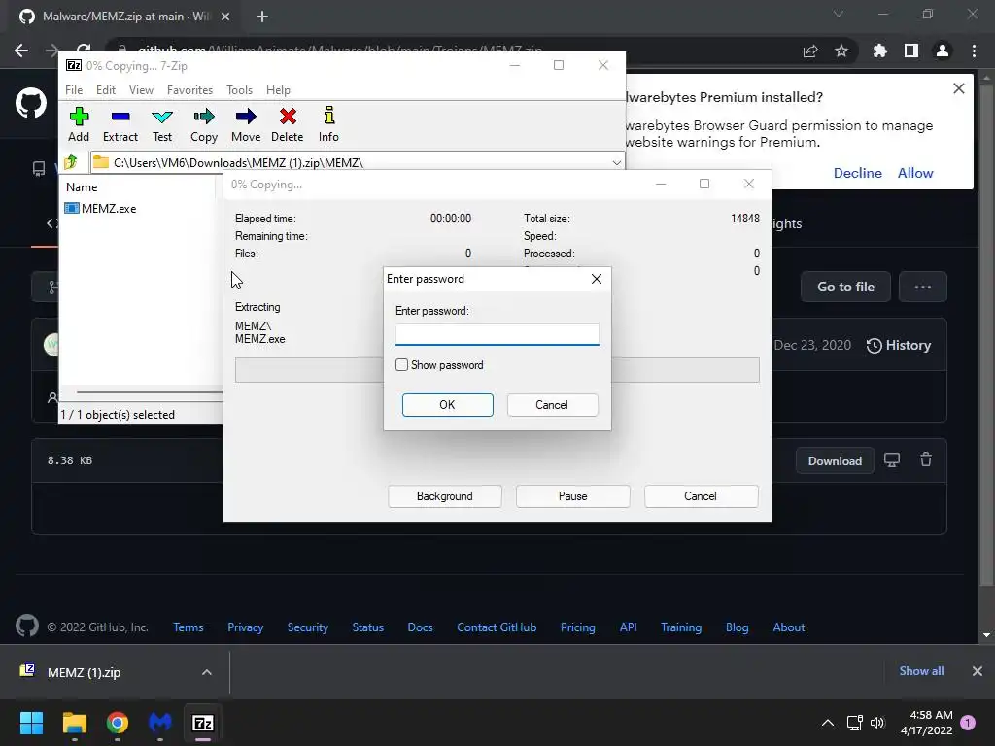Open a new browser tab
This screenshot has width=995, height=746.
262,17
